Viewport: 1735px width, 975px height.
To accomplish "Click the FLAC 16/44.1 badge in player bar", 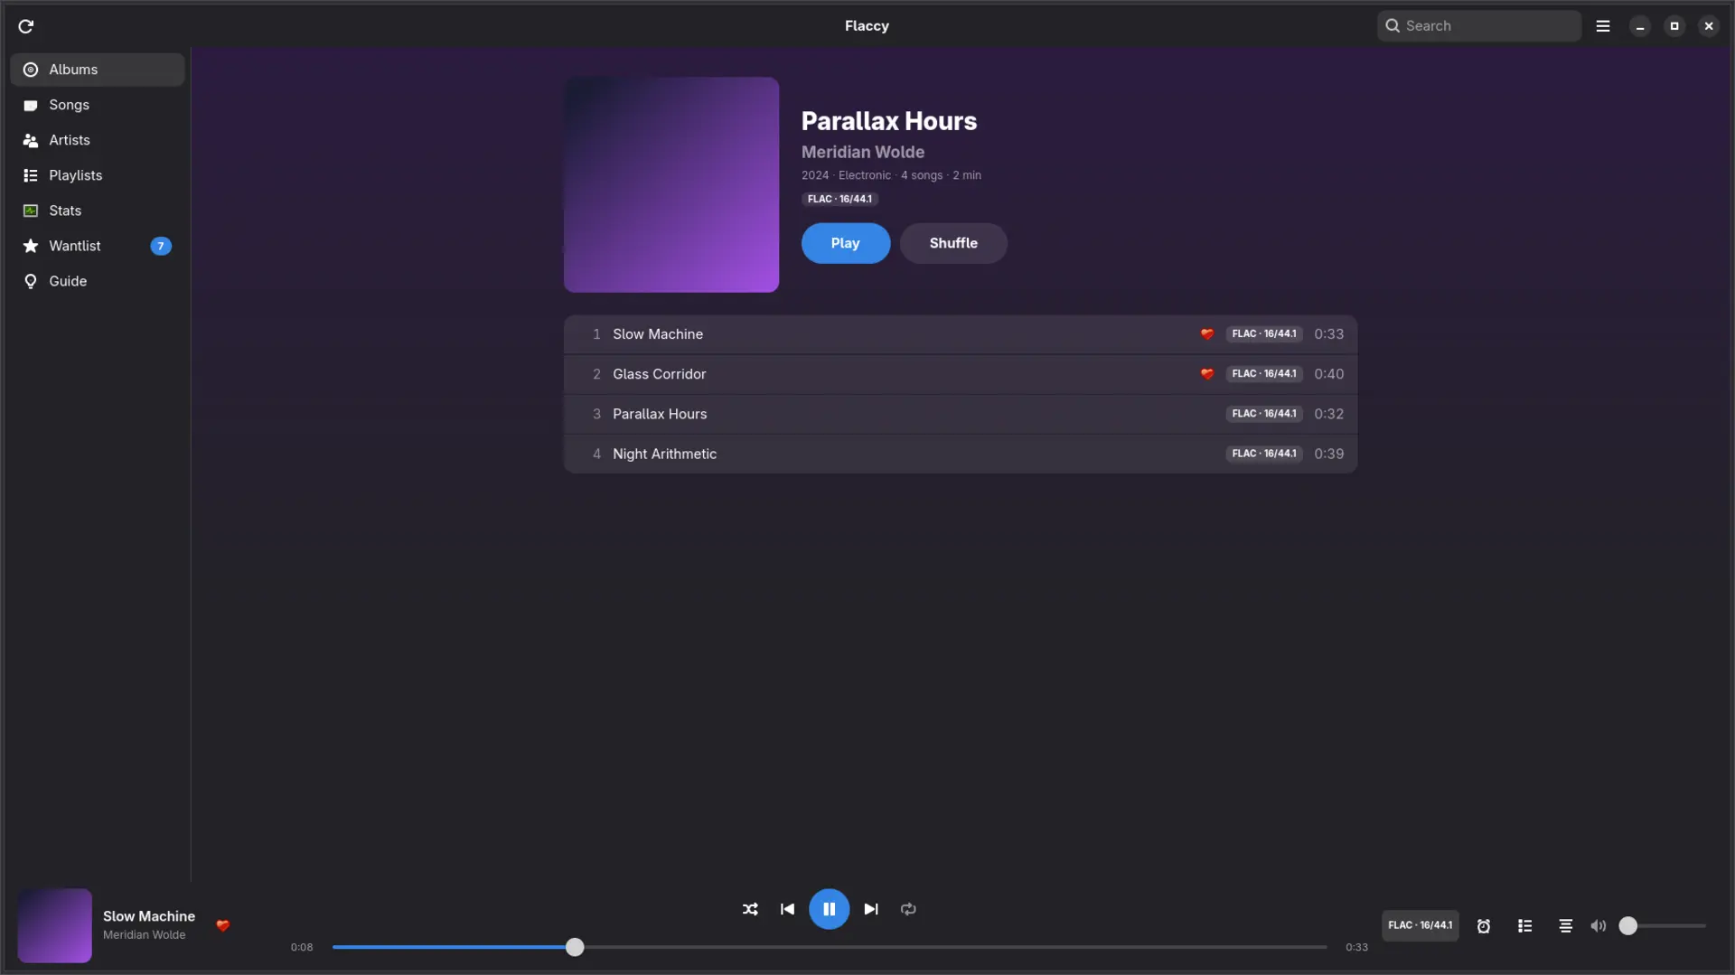I will coord(1421,925).
